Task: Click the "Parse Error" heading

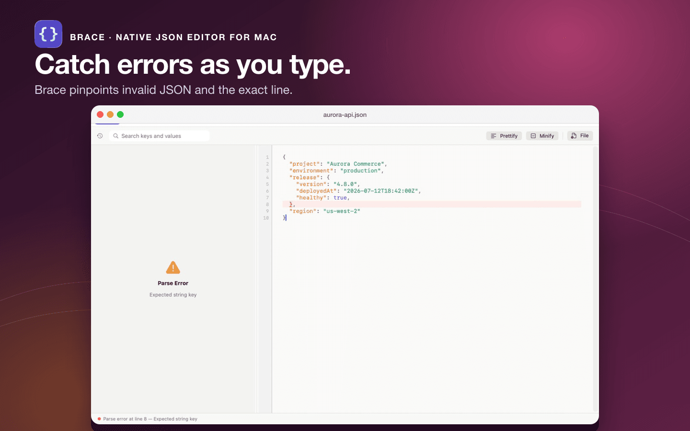Action: pyautogui.click(x=173, y=284)
